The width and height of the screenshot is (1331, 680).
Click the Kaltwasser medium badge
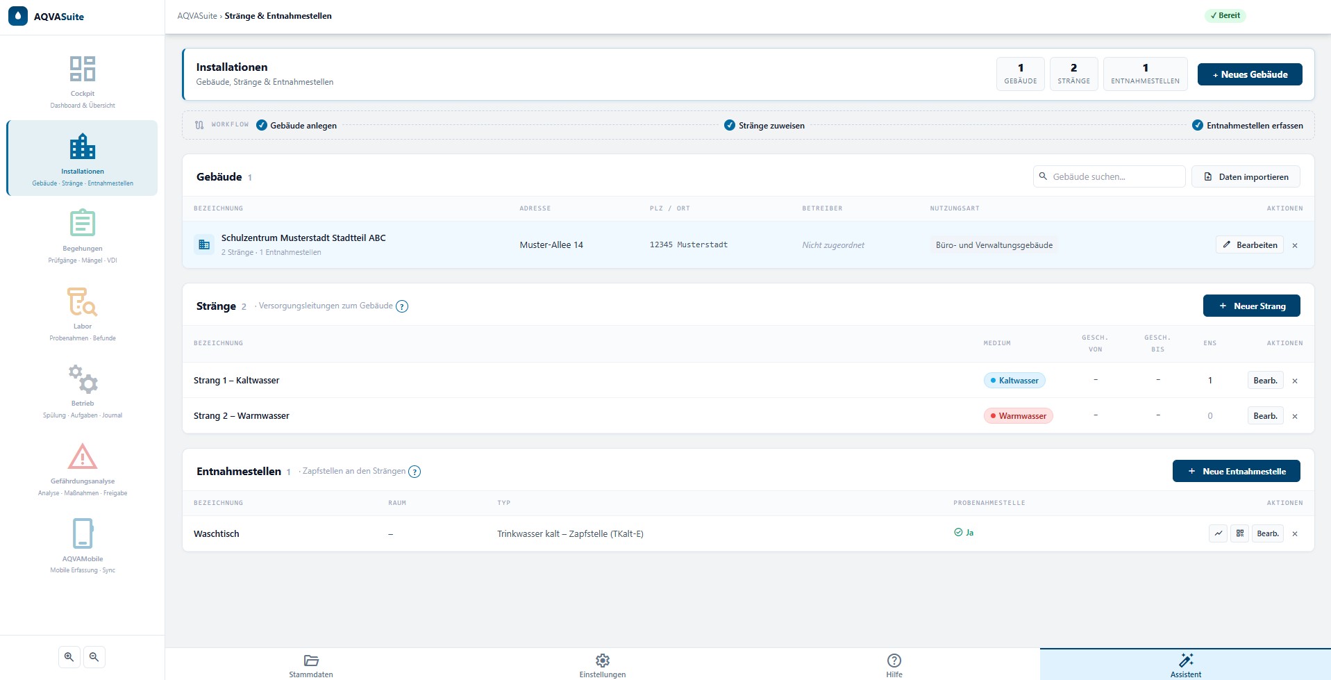pyautogui.click(x=1014, y=381)
